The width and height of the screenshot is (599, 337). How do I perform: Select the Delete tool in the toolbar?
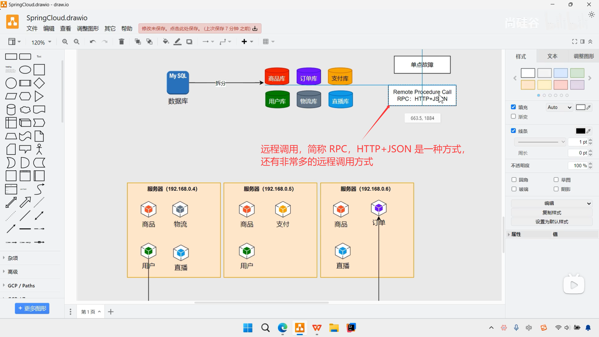tap(121, 41)
